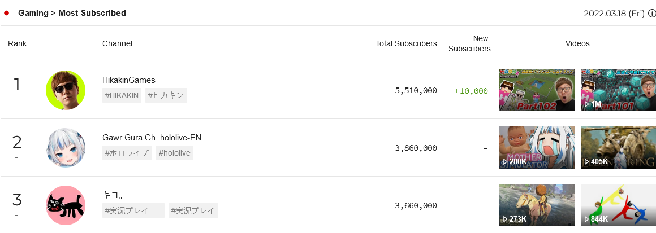656x233 pixels.
Task: Open Gawr Gura Ch. hololive-EN link
Action: coord(152,138)
